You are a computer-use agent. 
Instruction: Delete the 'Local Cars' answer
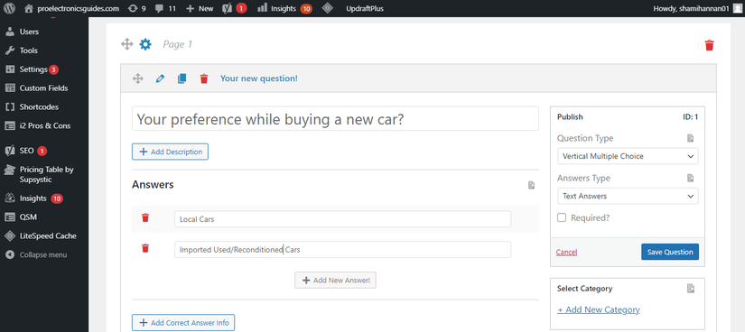pyautogui.click(x=145, y=218)
